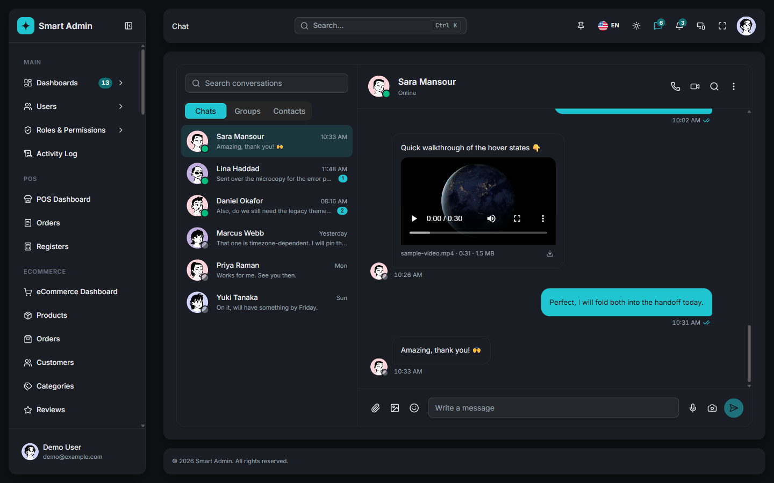Make the video player fullscreen
774x483 pixels.
(x=517, y=218)
